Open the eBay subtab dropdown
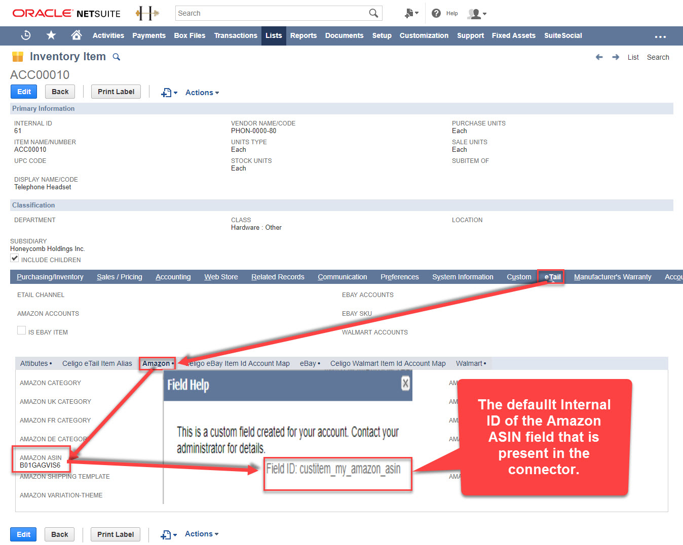Viewport: 683px width, 545px height. pyautogui.click(x=310, y=363)
